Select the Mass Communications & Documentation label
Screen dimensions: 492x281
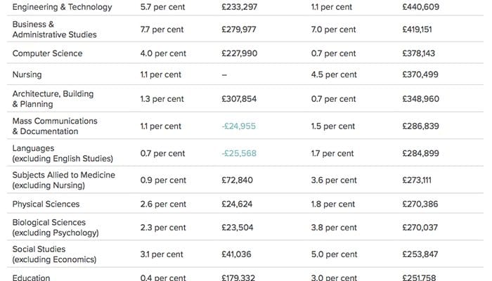pos(55,126)
